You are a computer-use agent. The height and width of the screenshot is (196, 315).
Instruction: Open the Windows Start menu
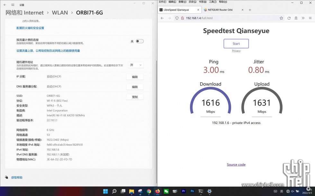click(x=105, y=191)
